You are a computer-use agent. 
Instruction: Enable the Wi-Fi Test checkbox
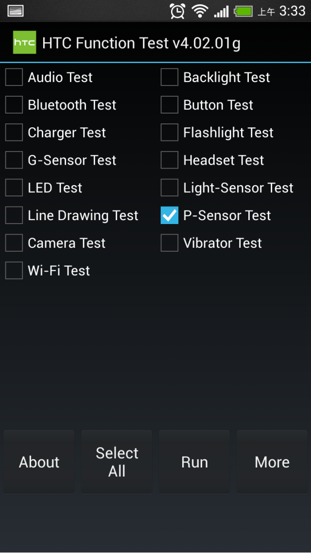[14, 271]
